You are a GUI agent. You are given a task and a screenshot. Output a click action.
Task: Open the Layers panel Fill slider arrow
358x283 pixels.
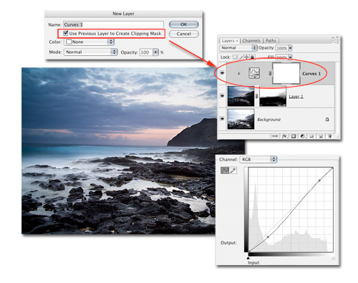[x=290, y=57]
